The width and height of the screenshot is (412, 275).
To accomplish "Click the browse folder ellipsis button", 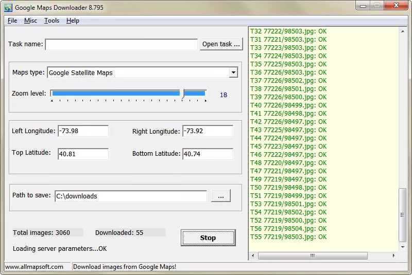I will pos(221,196).
